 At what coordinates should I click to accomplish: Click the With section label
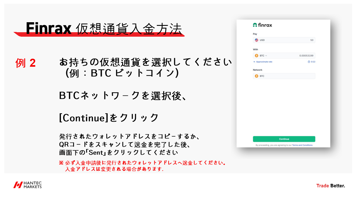256,49
